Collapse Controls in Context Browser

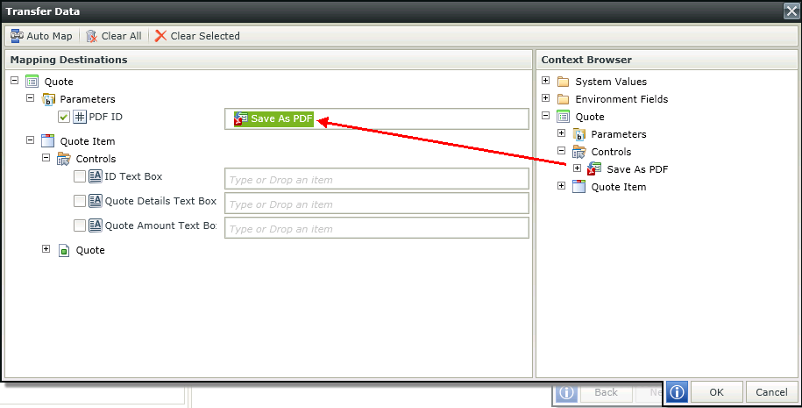(562, 151)
